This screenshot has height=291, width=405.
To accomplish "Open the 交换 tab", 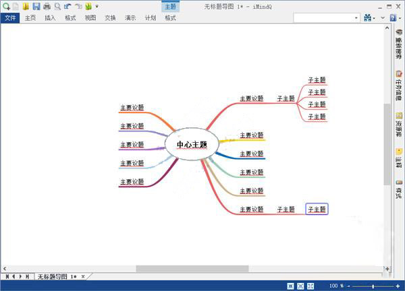I will (110, 18).
